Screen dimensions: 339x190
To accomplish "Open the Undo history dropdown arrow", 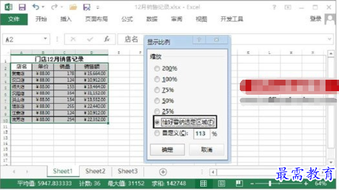I will click(43, 7).
